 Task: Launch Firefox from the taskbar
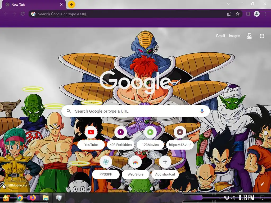33,198
